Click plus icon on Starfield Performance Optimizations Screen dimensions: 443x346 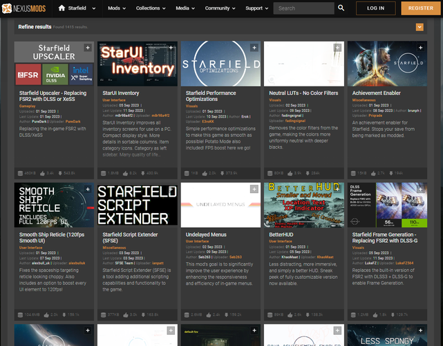coord(254,48)
